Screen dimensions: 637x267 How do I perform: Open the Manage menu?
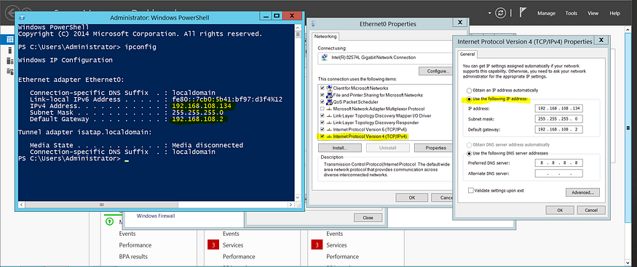[x=546, y=13]
